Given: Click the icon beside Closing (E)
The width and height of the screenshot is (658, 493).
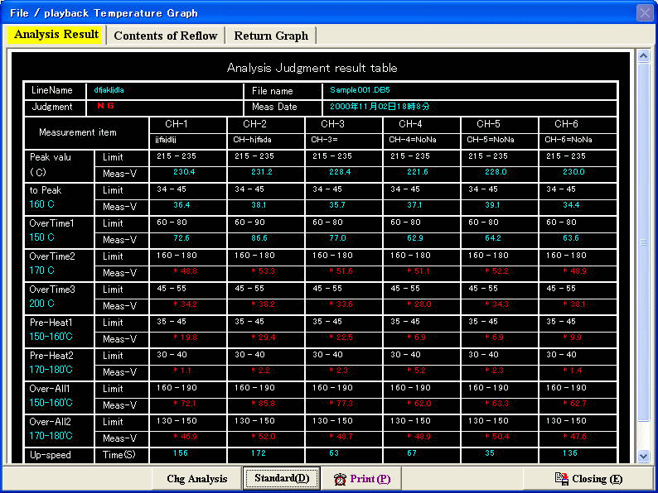Looking at the screenshot, I should 562,479.
